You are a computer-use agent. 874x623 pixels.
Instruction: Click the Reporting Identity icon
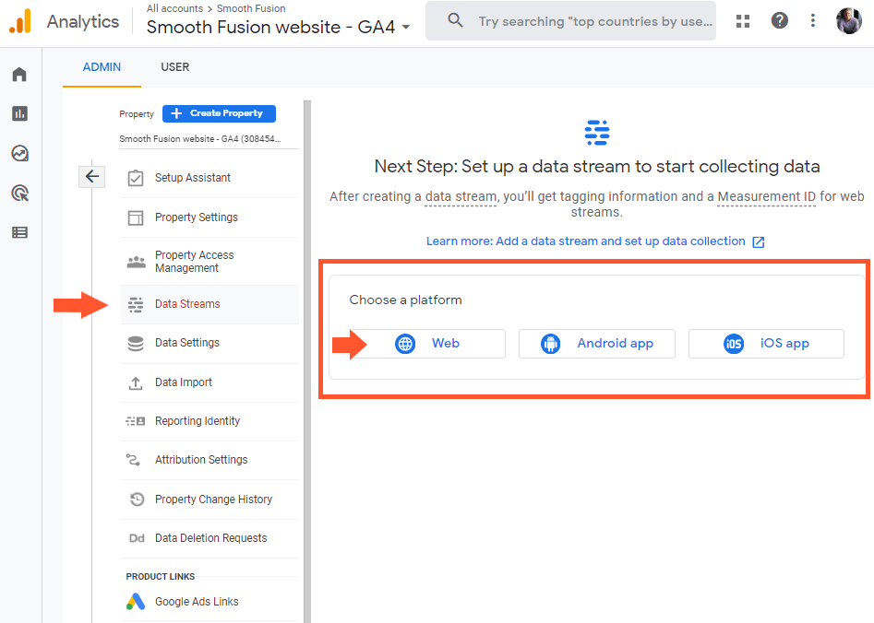tap(136, 421)
